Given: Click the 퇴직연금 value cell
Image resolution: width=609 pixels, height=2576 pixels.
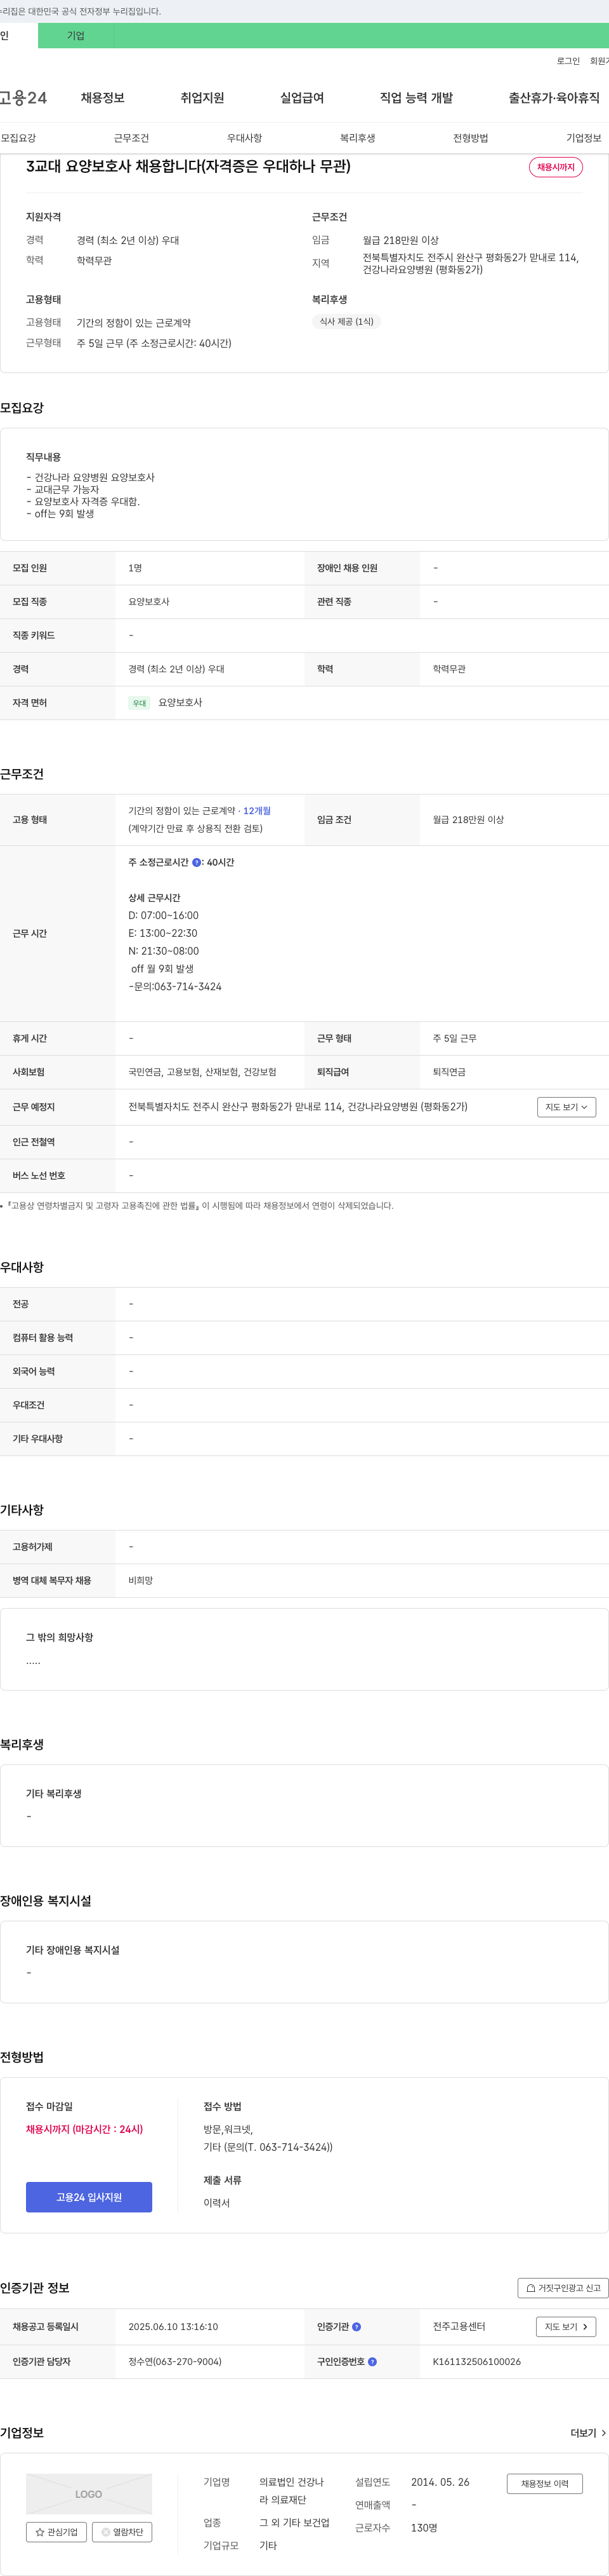Looking at the screenshot, I should [x=449, y=1072].
